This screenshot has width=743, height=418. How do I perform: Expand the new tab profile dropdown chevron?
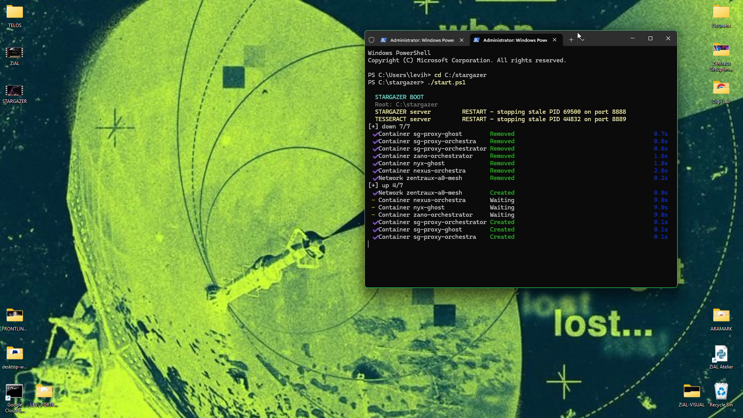pos(582,40)
